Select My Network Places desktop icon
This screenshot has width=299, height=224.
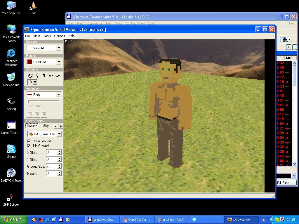pos(11,33)
